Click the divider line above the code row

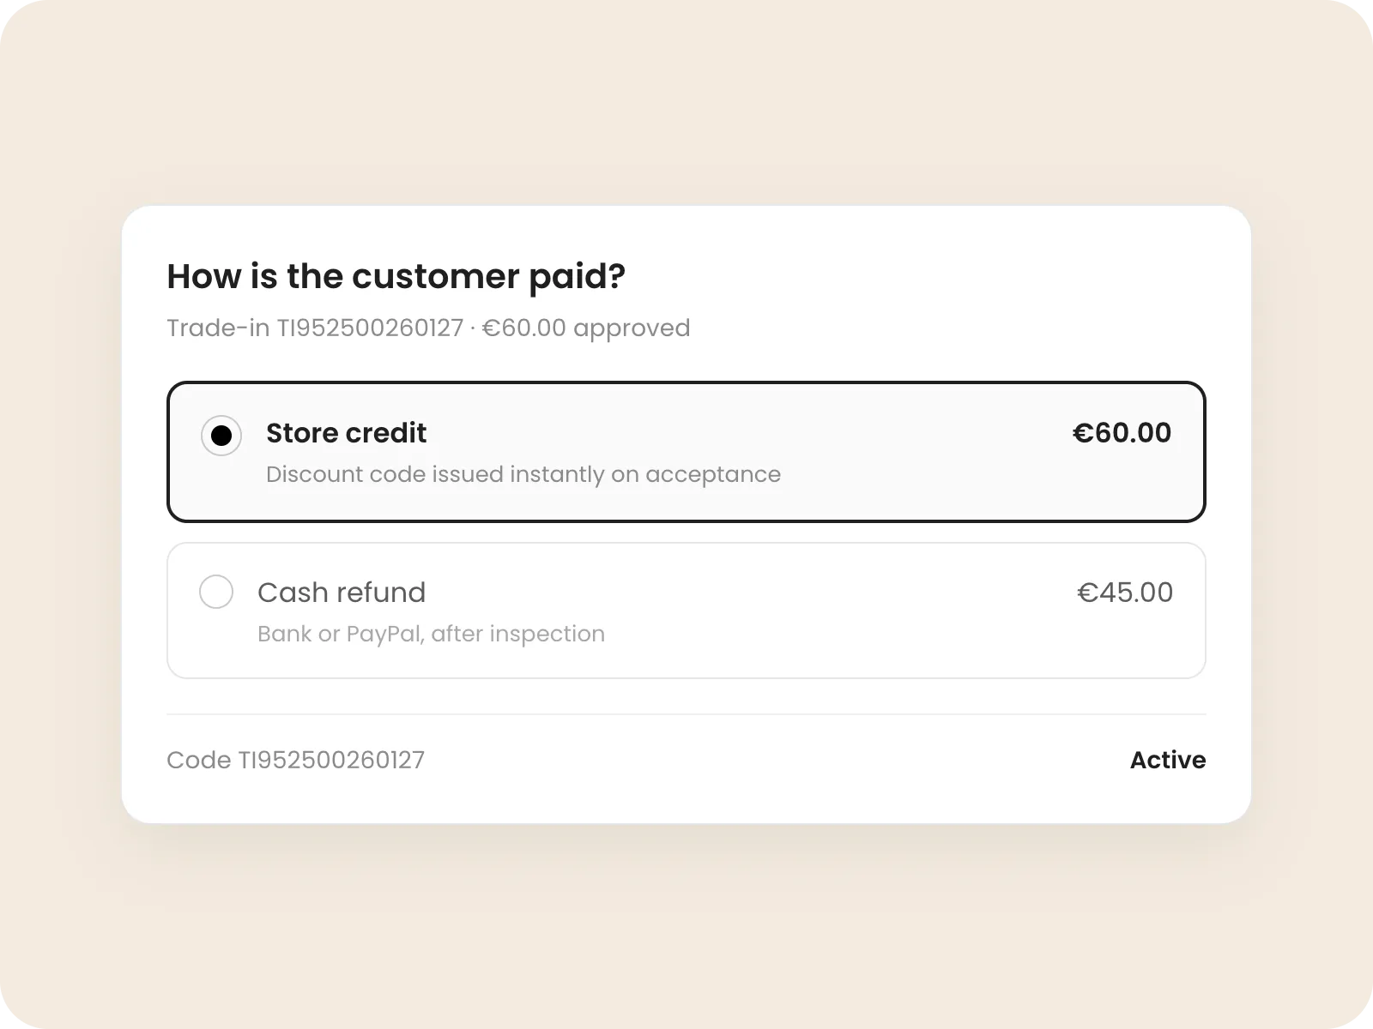(686, 714)
